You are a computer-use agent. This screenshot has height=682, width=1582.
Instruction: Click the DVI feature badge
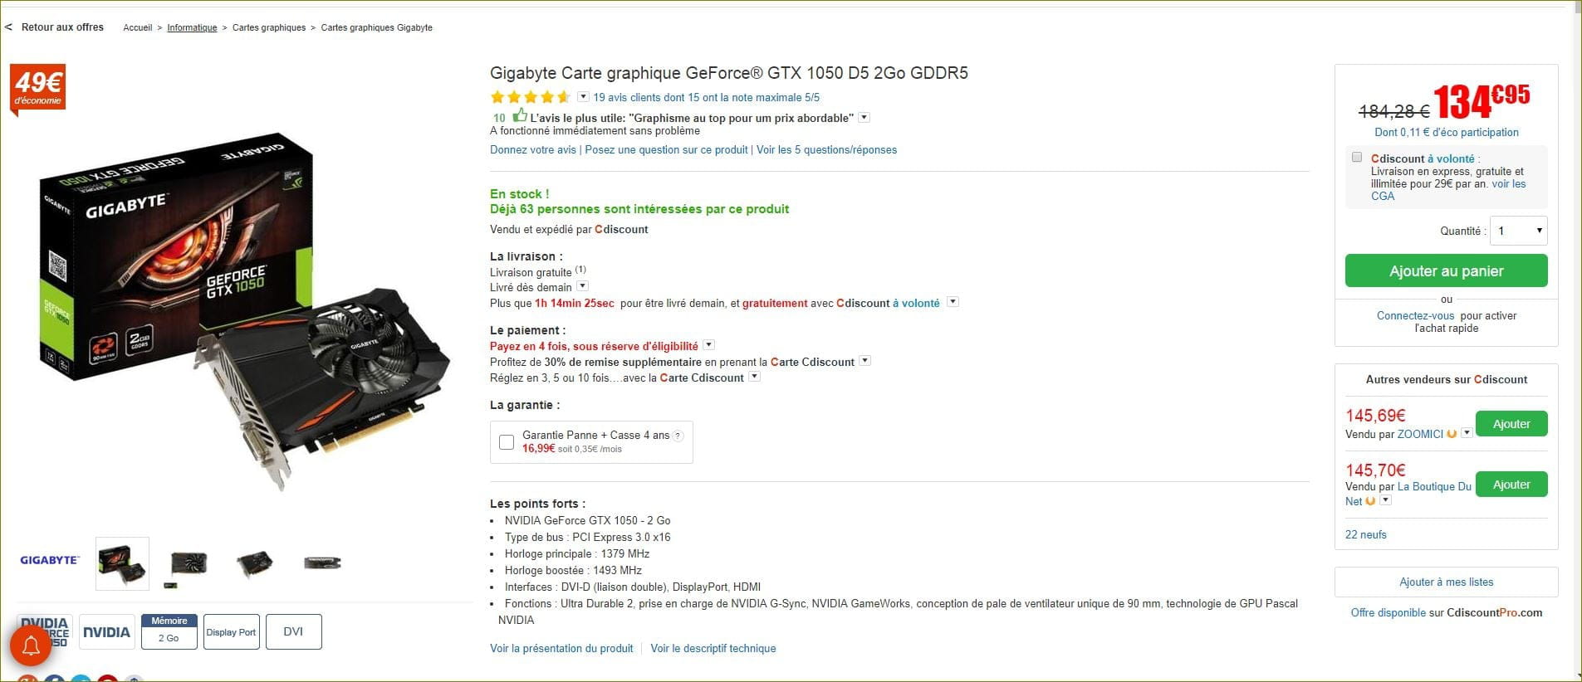(293, 632)
